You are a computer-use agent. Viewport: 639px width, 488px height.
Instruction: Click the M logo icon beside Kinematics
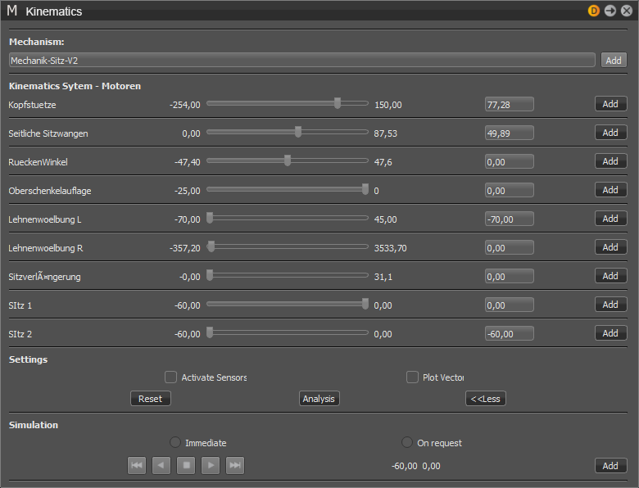pyautogui.click(x=12, y=11)
